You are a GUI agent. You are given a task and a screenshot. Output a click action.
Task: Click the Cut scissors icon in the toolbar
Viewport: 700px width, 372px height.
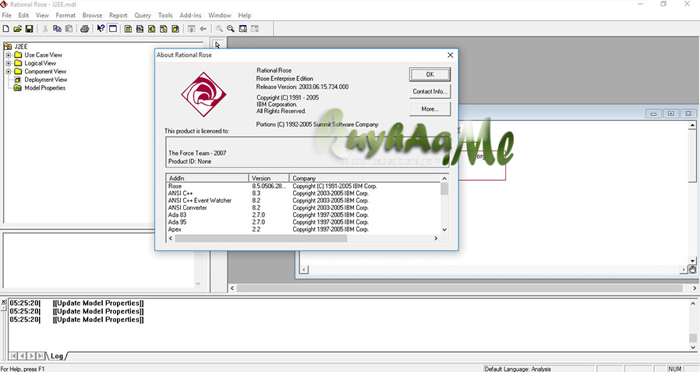click(45, 29)
